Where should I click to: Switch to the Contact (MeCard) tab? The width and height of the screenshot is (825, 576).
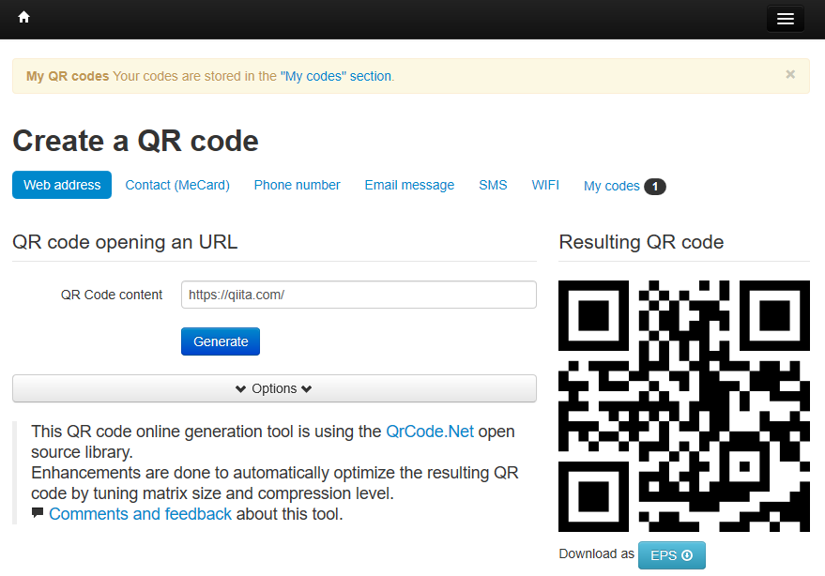point(176,185)
